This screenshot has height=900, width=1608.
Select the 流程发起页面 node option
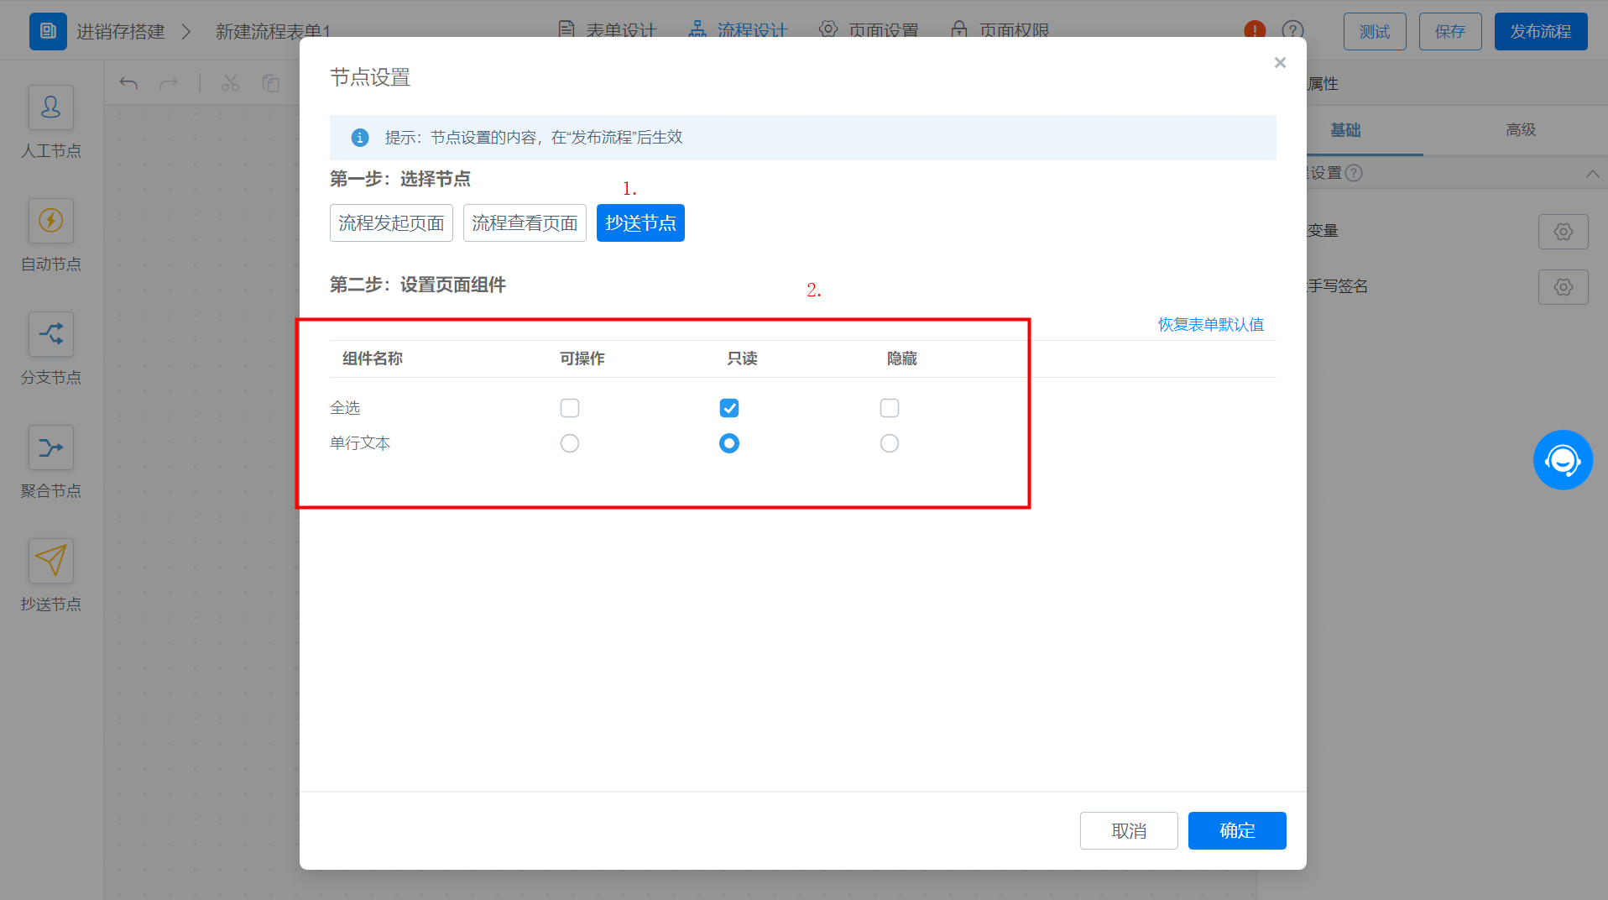tap(391, 223)
